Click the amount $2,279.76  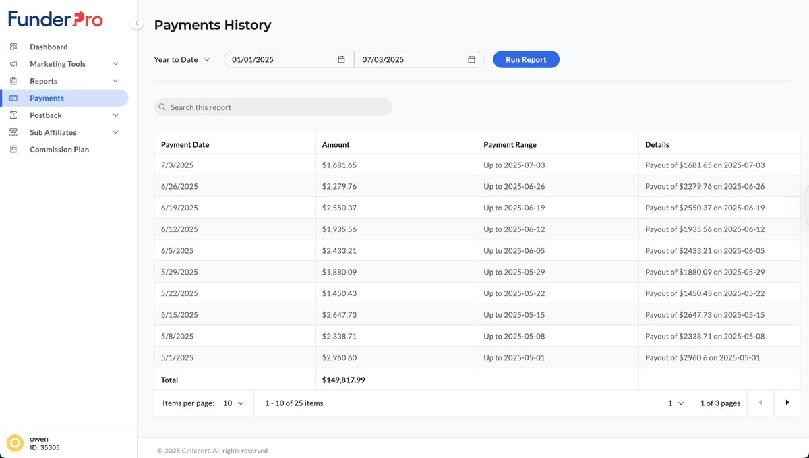click(339, 186)
